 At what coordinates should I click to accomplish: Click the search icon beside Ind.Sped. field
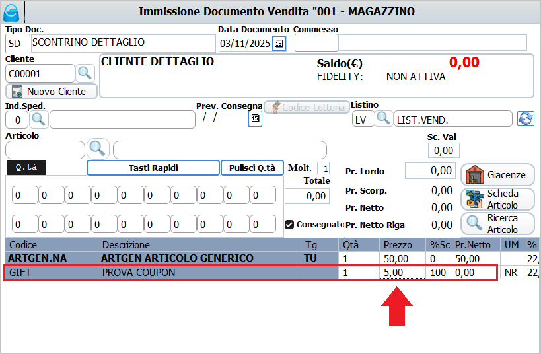click(x=39, y=119)
